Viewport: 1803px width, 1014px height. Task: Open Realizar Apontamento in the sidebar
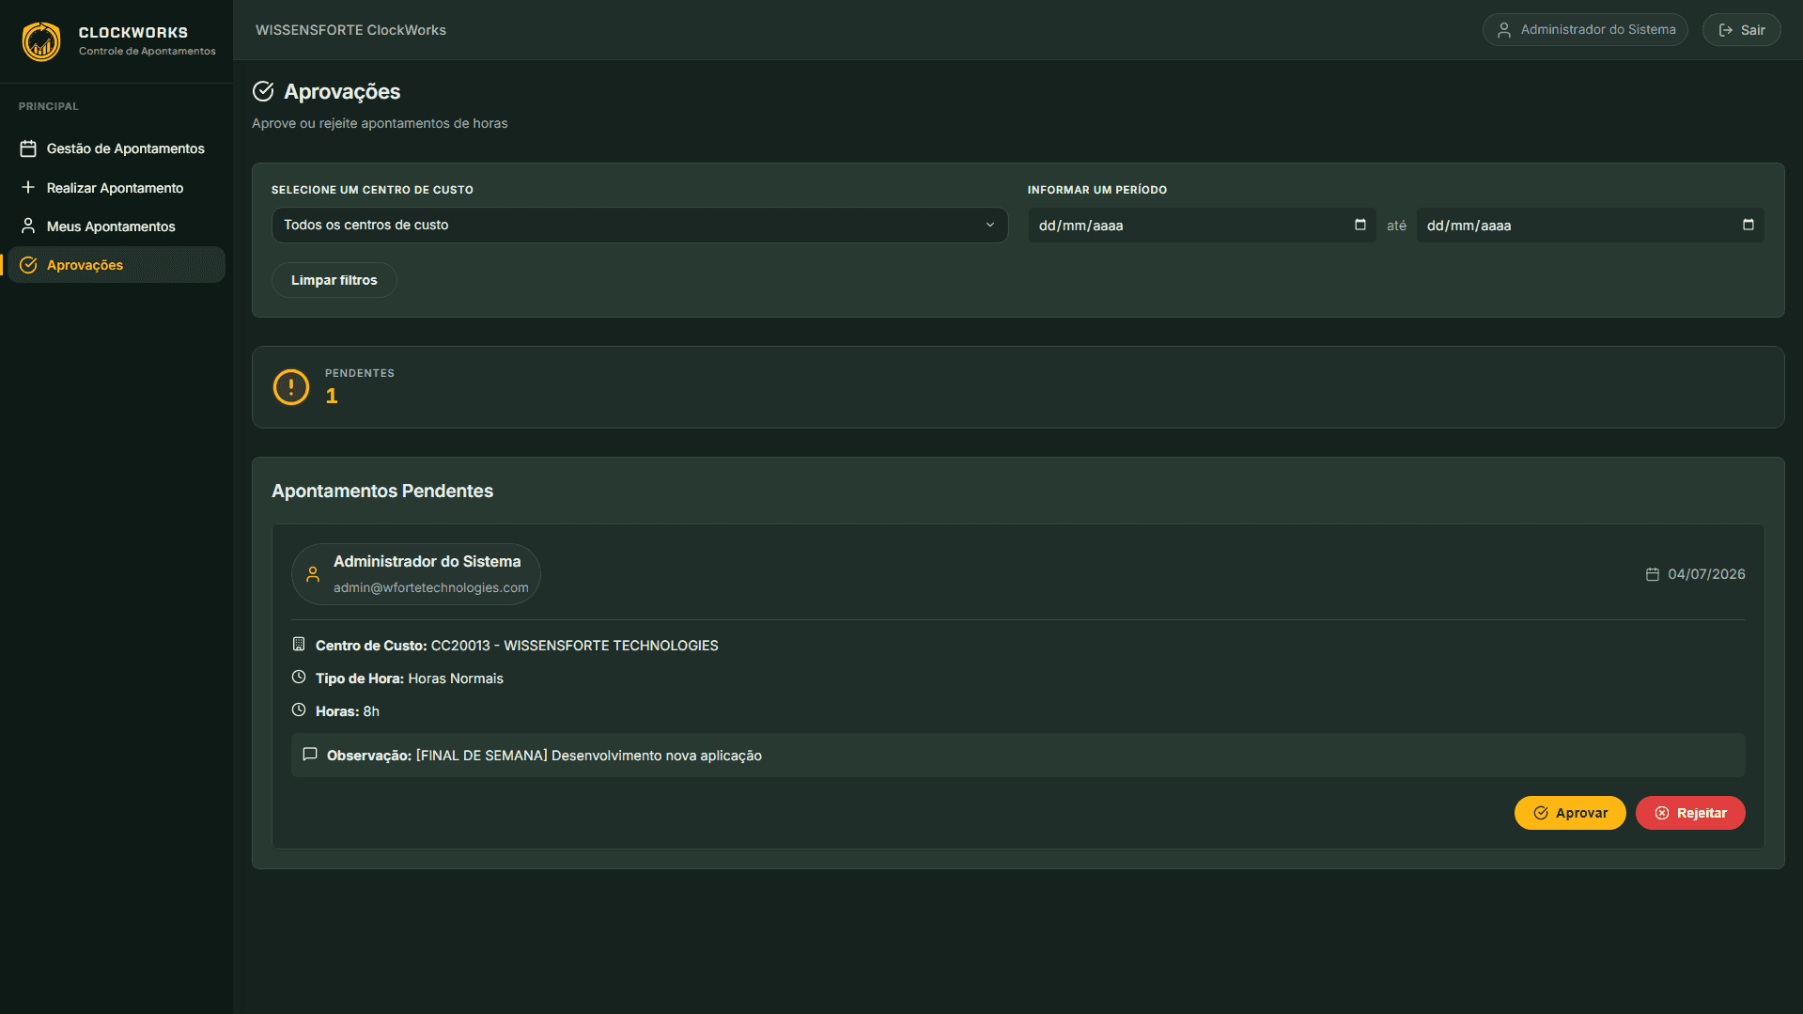point(113,188)
